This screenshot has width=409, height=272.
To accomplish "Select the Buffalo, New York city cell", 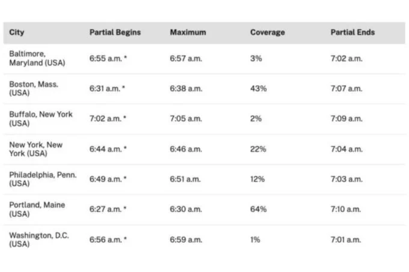I will pos(41,119).
